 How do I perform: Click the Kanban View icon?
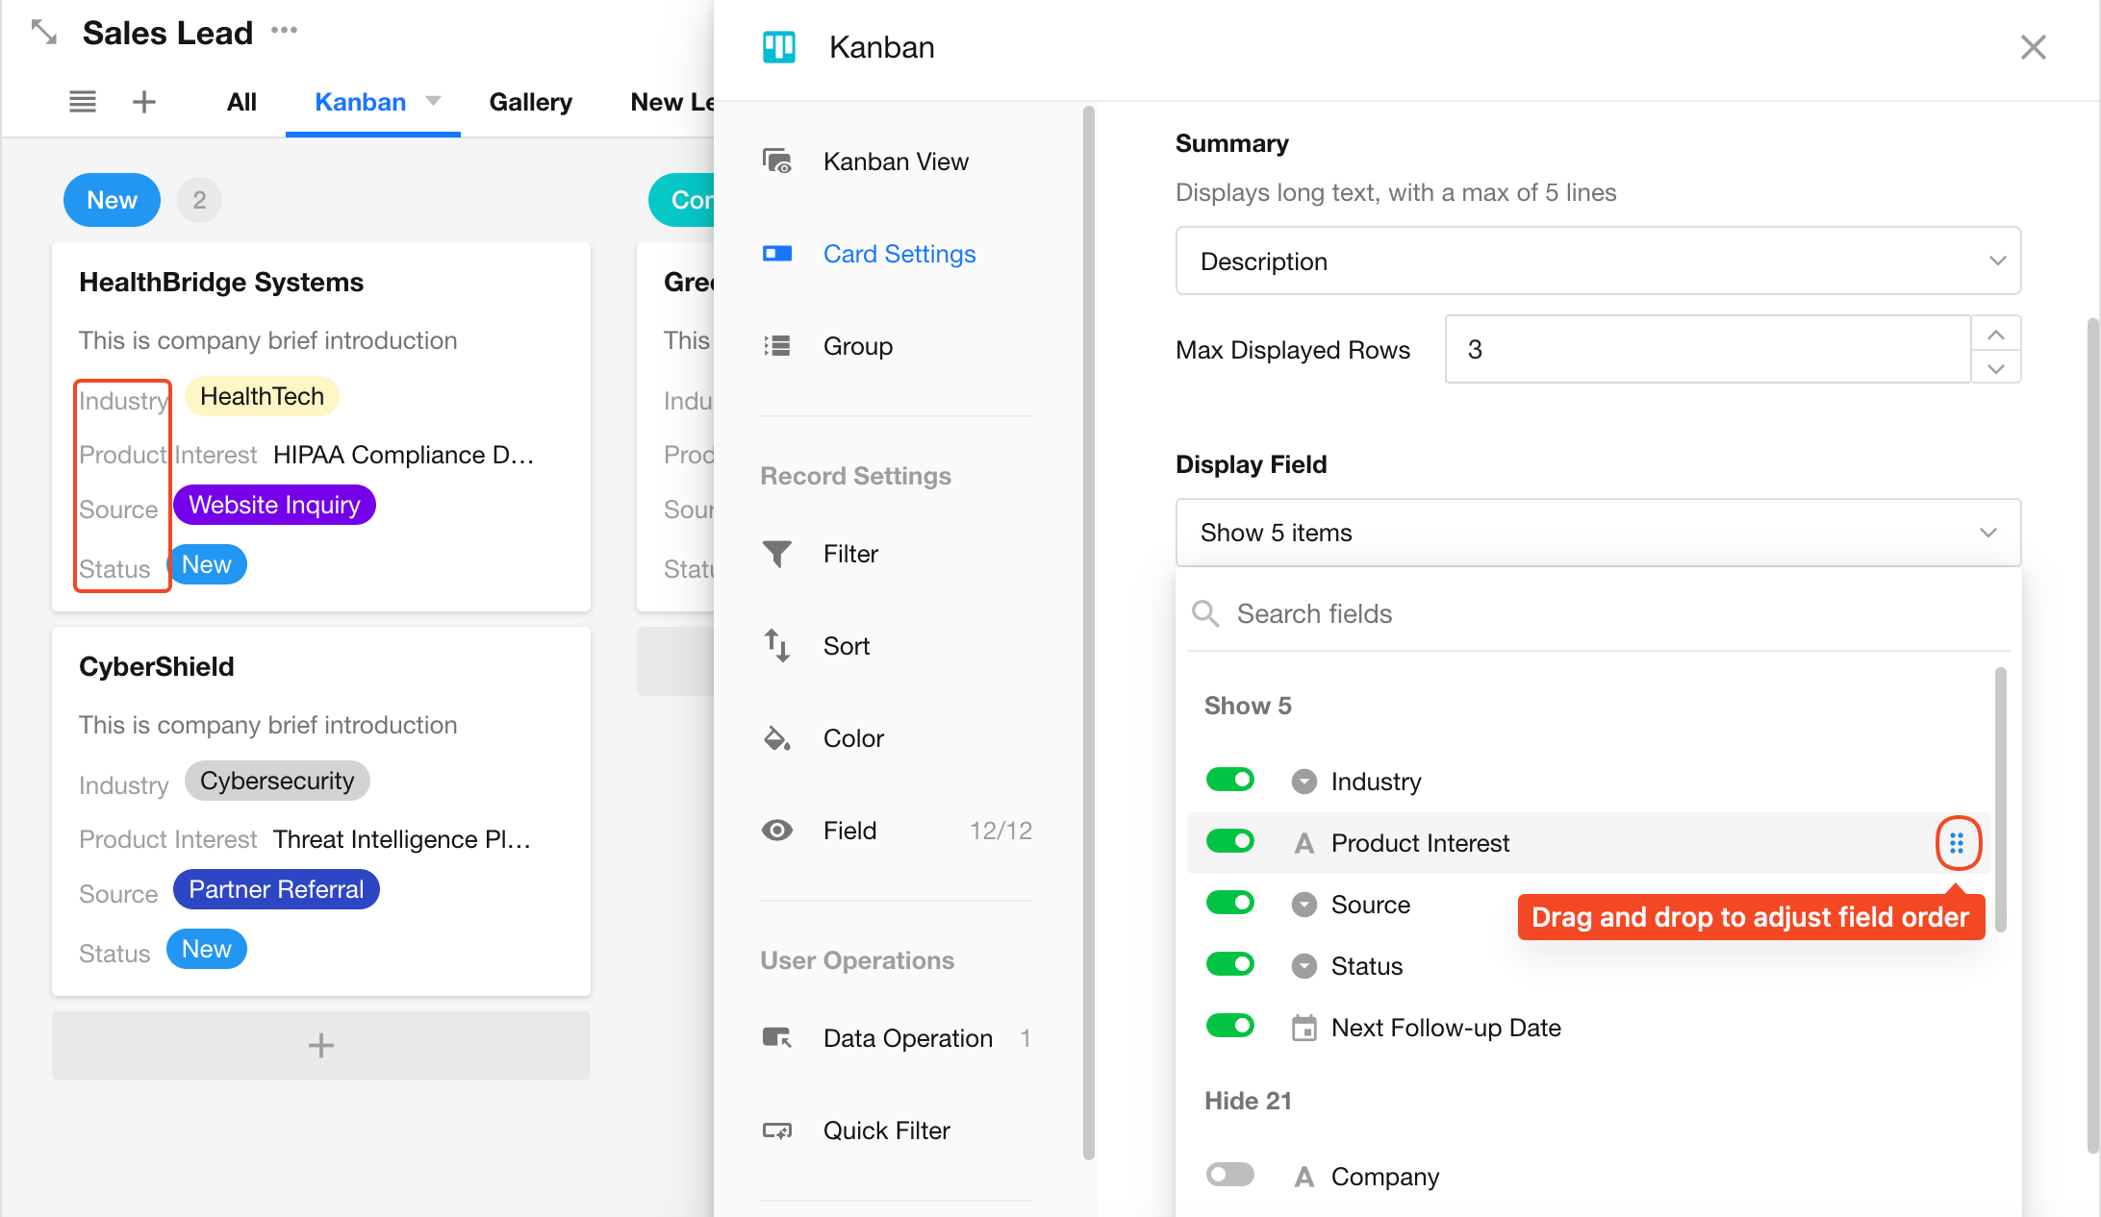pos(776,161)
